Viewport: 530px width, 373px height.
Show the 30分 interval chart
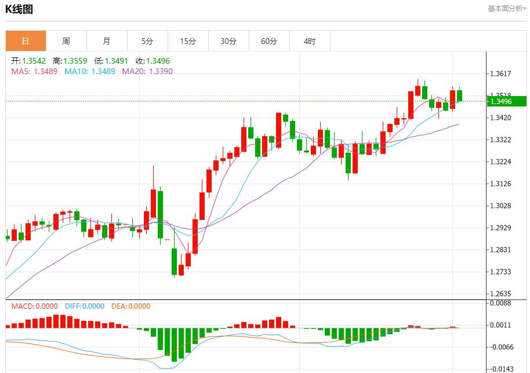tap(228, 41)
